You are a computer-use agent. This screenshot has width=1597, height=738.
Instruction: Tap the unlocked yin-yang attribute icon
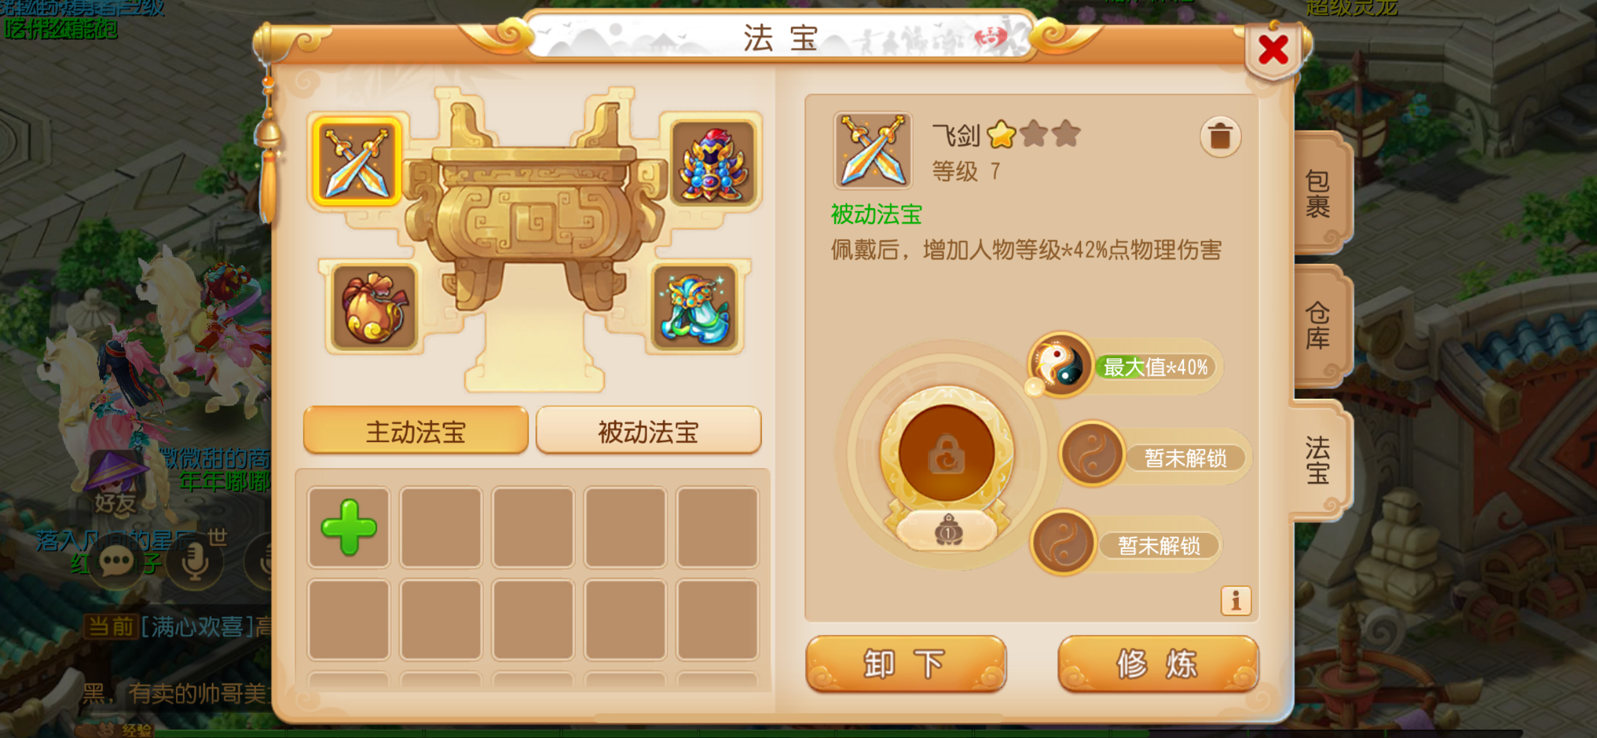click(x=1062, y=365)
